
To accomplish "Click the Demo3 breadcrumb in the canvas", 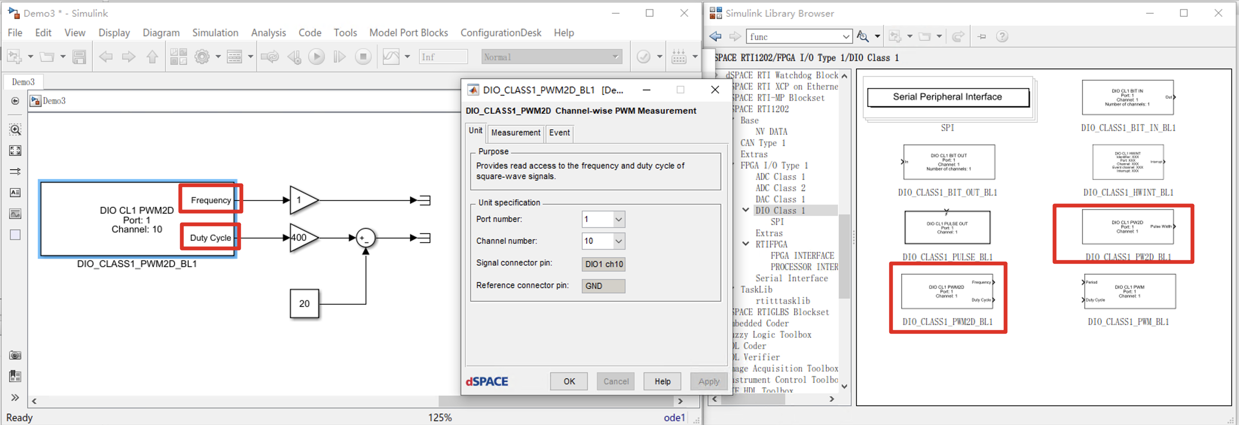I will pyautogui.click(x=54, y=101).
